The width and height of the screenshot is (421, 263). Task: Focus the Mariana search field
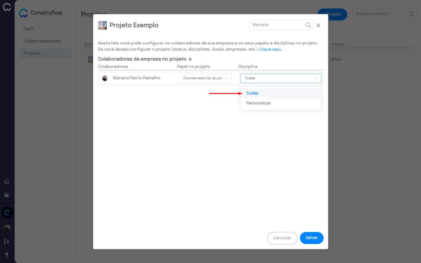click(x=276, y=25)
